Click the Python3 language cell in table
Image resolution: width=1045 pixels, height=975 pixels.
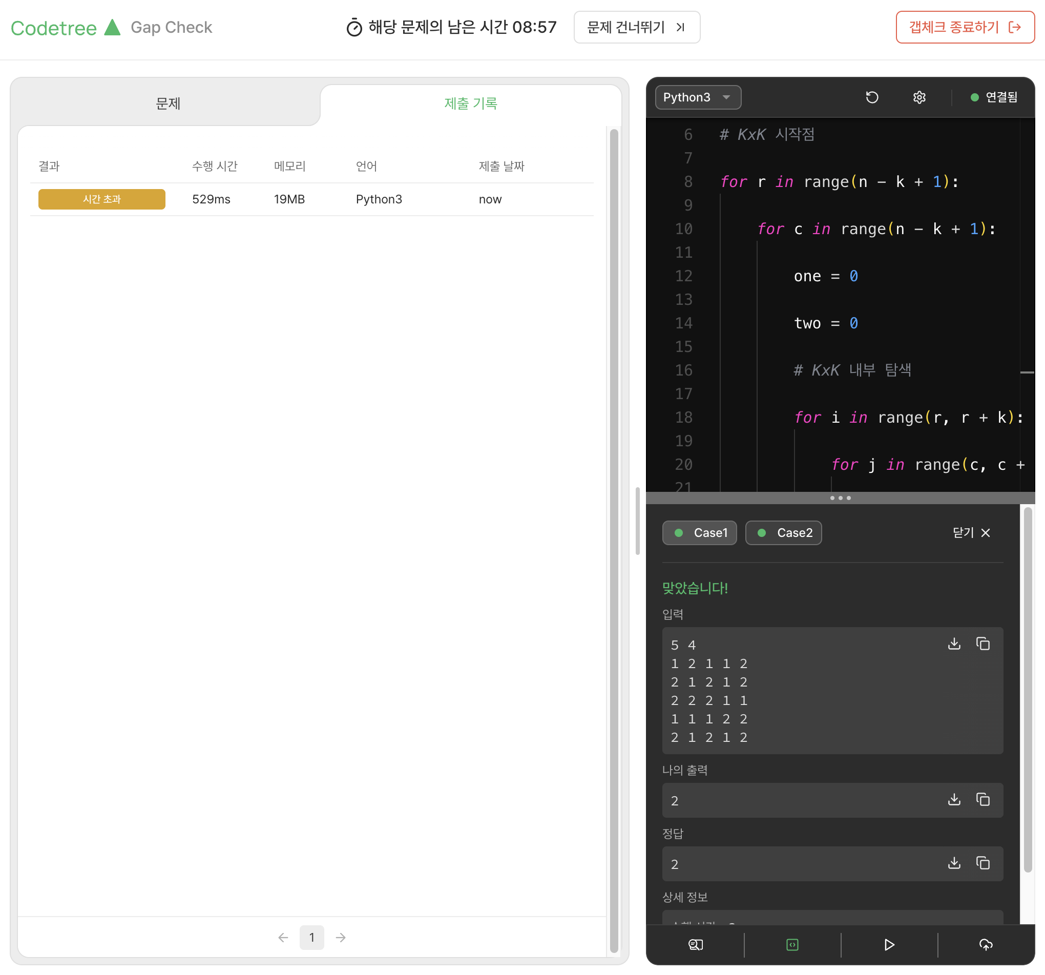coord(379,199)
